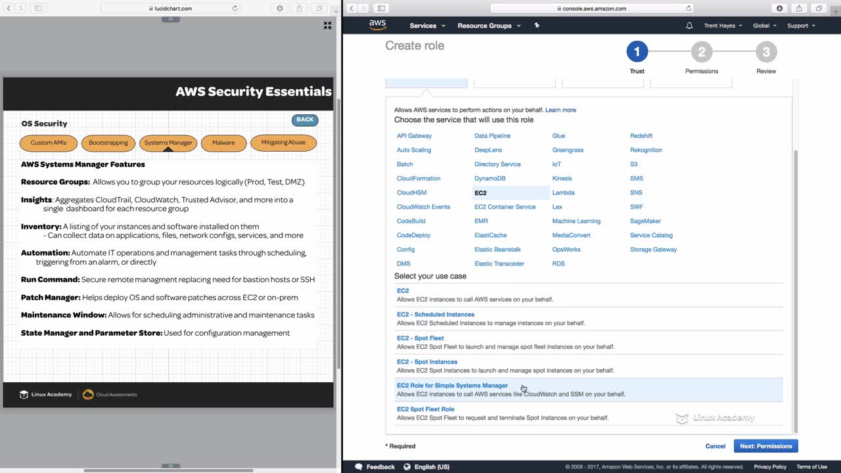Show all tabs in the lucidchart.com window
The image size is (841, 473).
point(319,9)
